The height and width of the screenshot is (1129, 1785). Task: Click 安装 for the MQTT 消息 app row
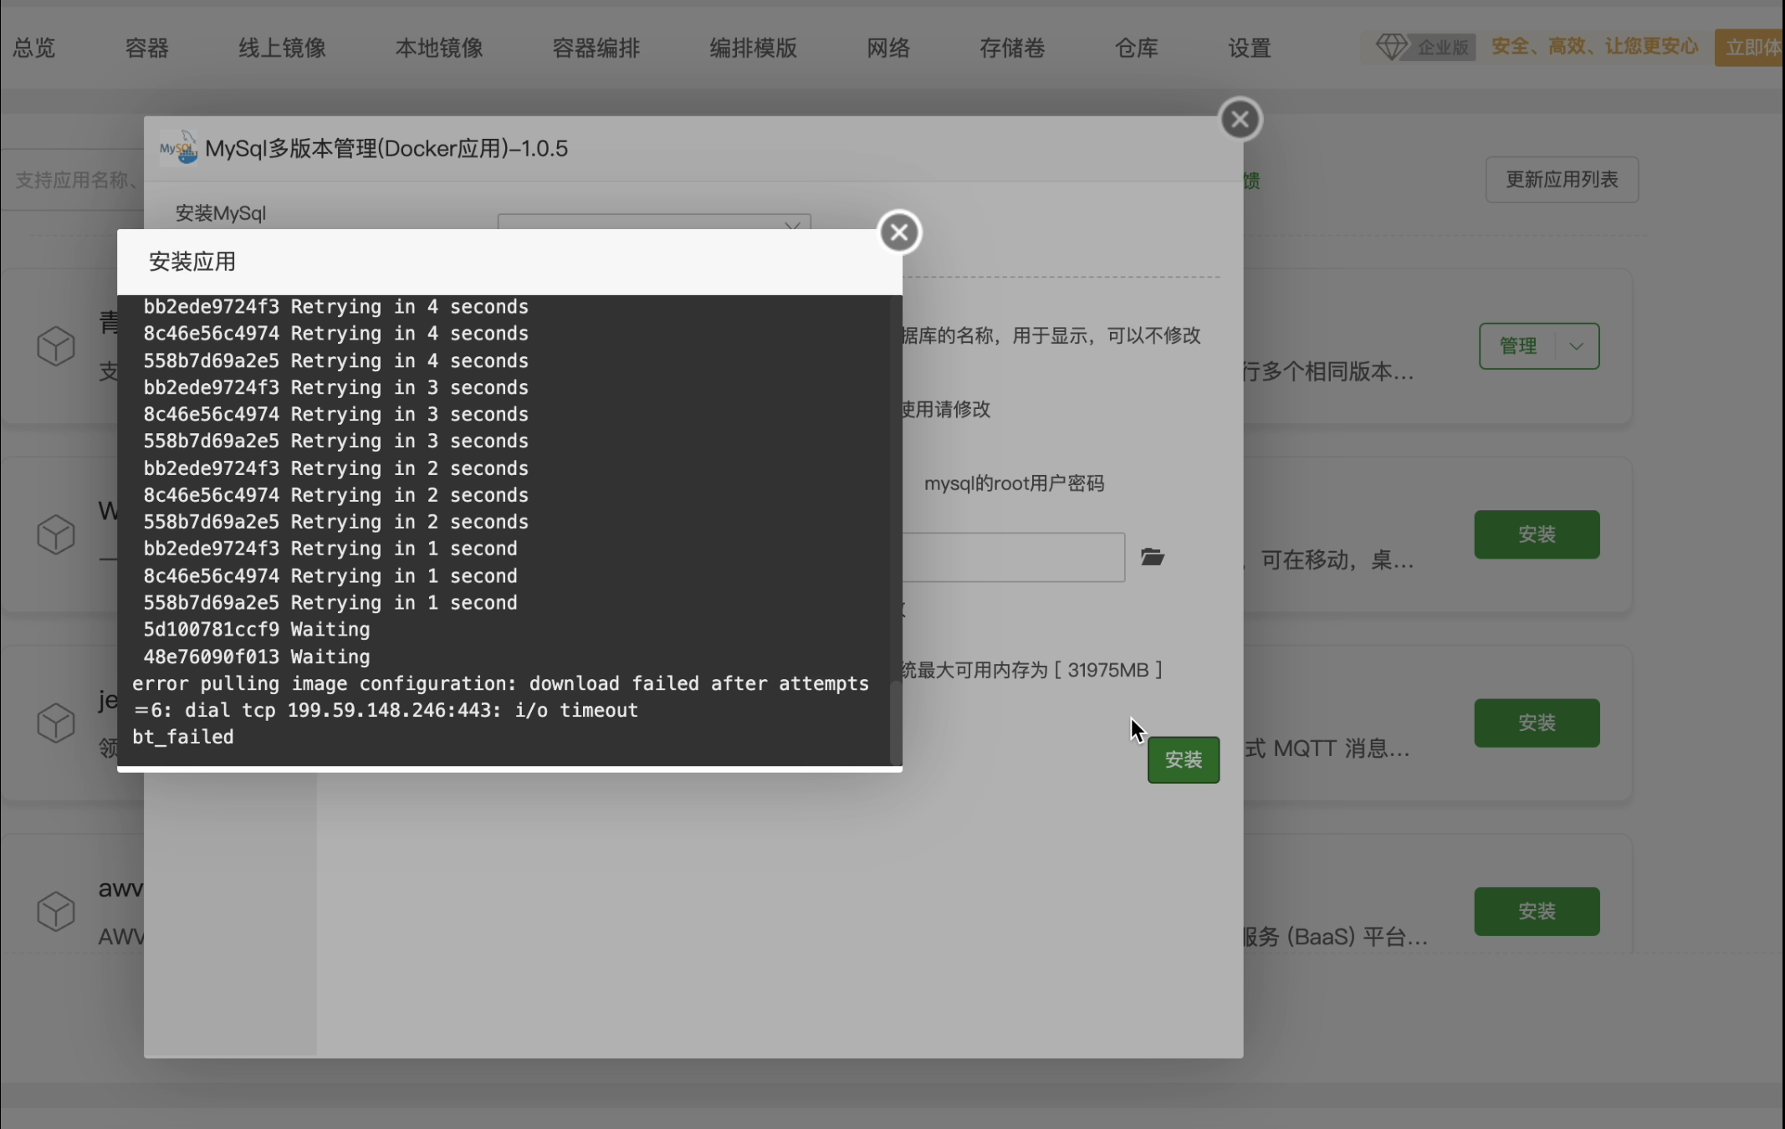click(1537, 723)
